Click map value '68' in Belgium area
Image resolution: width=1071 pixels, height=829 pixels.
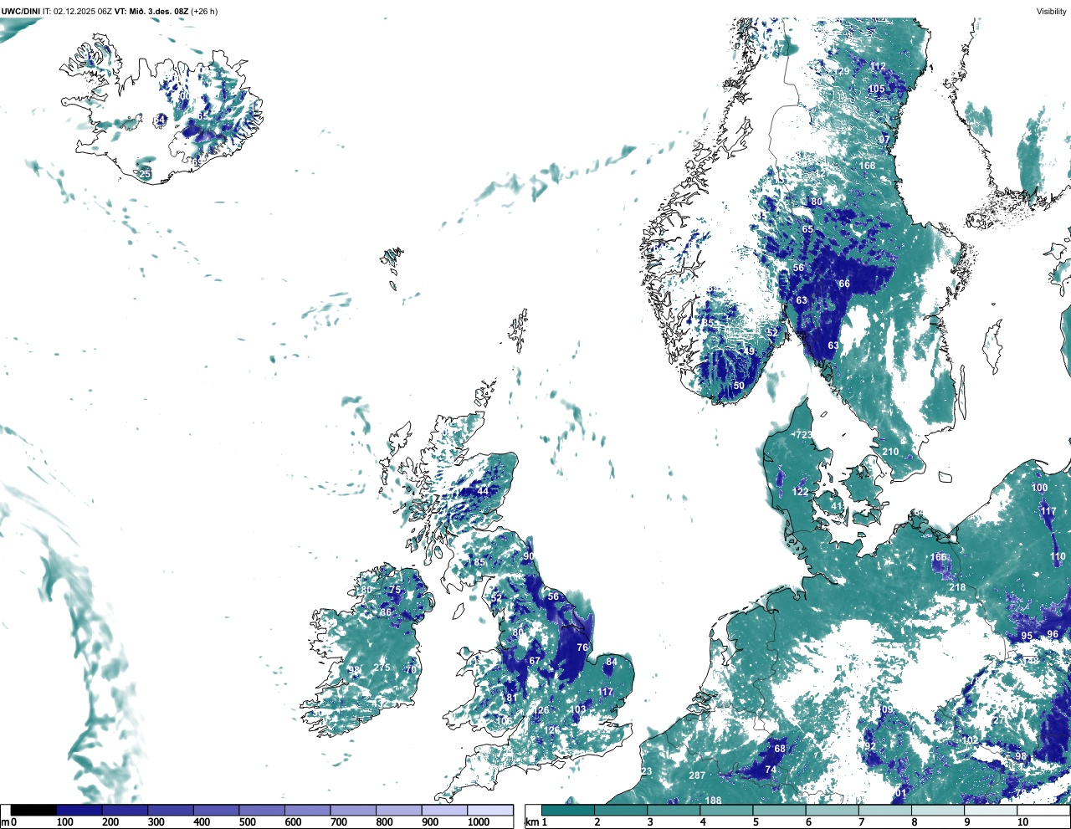(x=780, y=749)
